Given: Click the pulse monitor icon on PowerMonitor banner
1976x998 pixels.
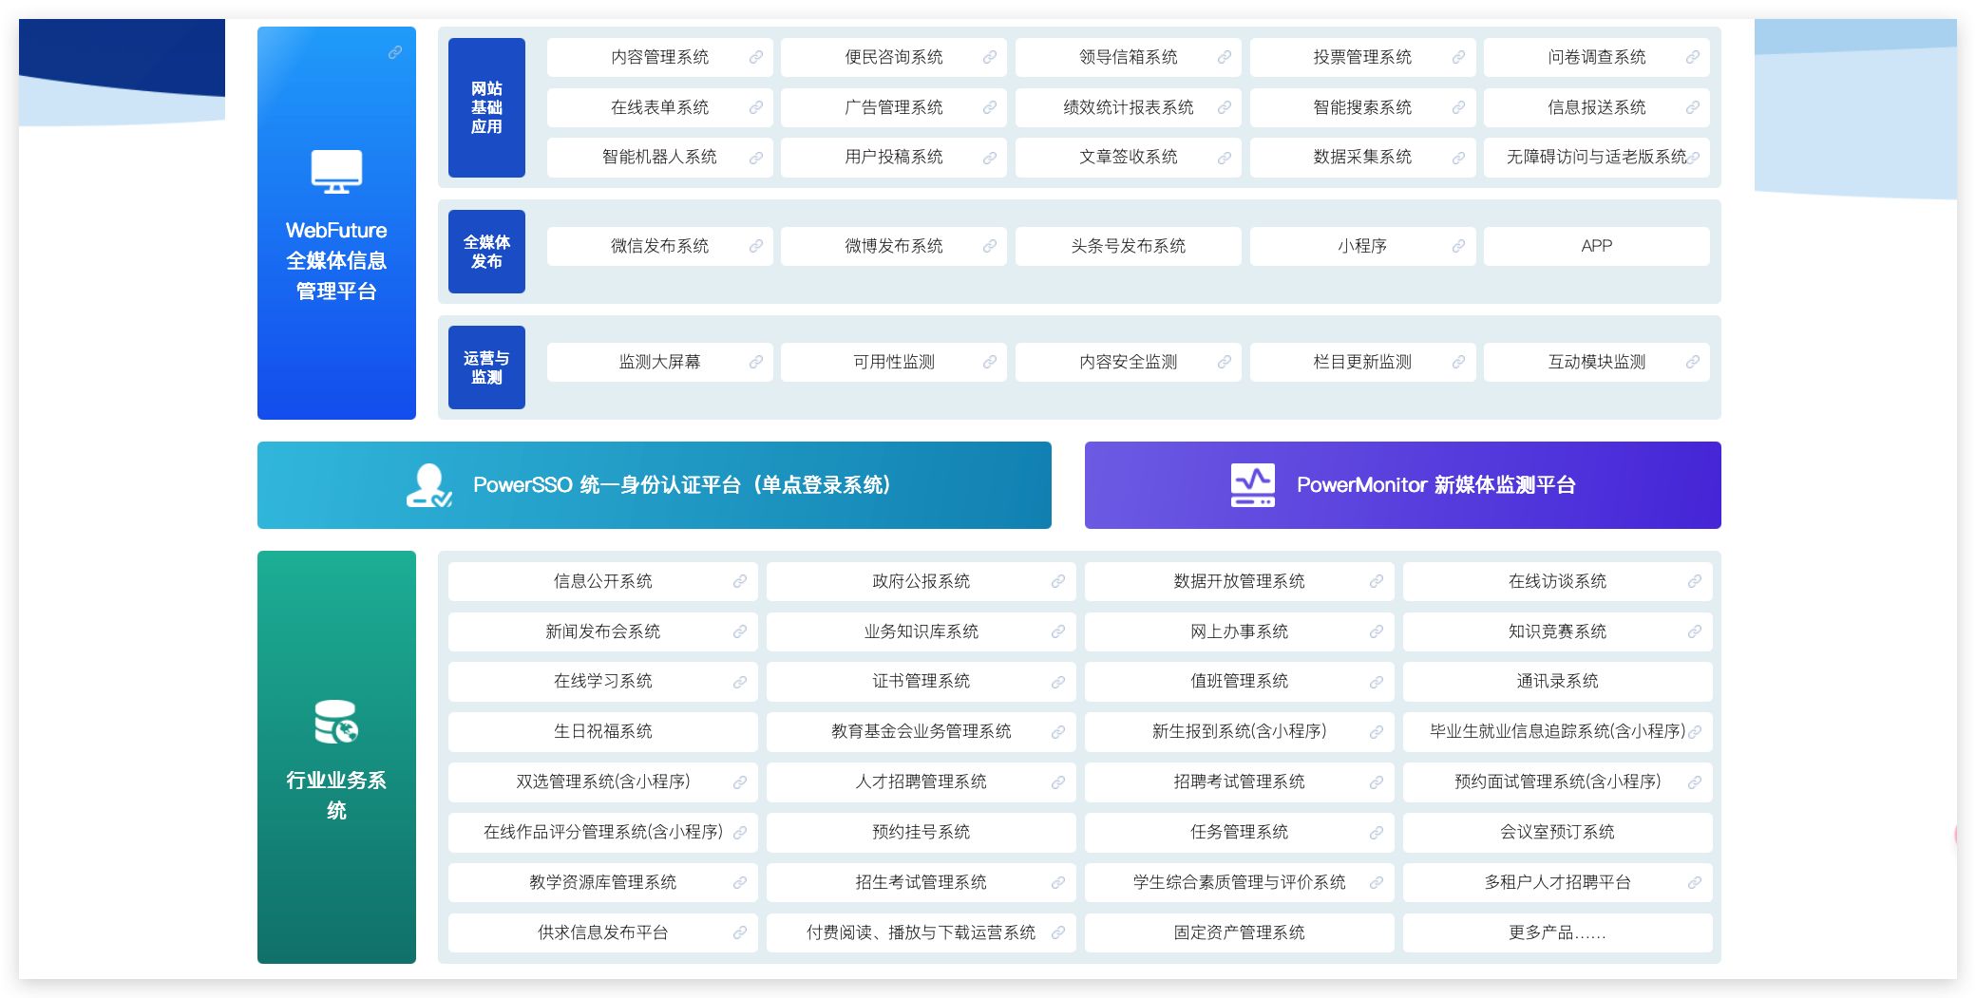Looking at the screenshot, I should coord(1252,485).
